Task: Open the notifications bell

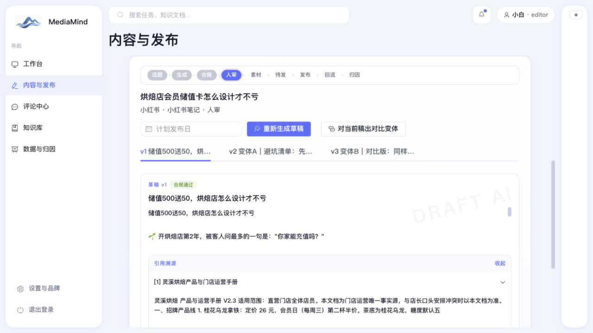Action: (x=482, y=15)
